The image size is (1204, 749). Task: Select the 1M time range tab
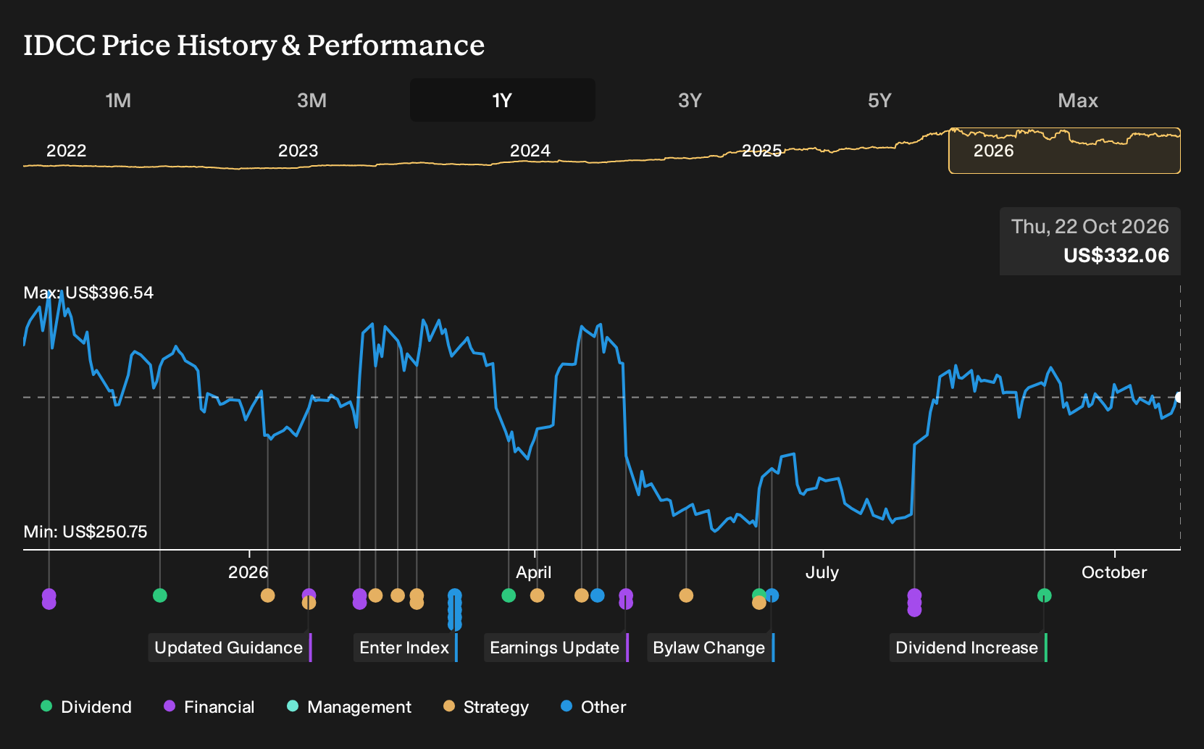click(x=118, y=100)
